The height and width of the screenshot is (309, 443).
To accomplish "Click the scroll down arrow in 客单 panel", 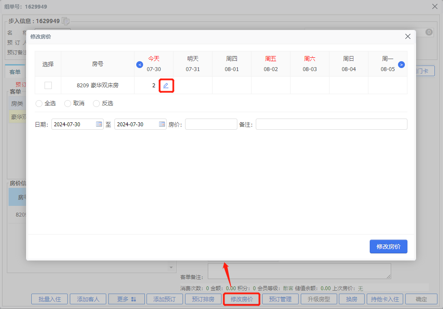I will click(171, 267).
